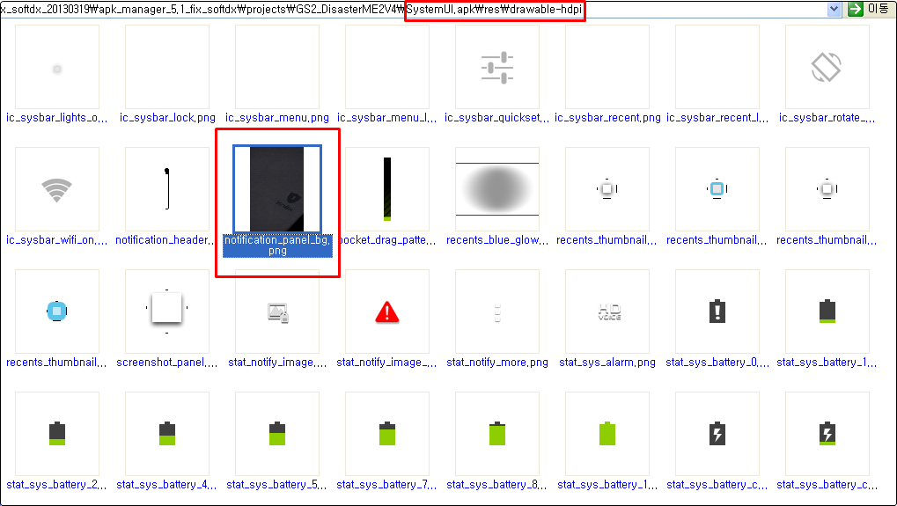Click the ic_sysbar_lock.png file name
Screen dimensions: 897x506
[167, 117]
